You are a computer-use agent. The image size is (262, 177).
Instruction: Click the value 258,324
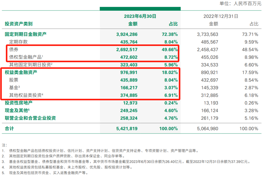(129, 118)
